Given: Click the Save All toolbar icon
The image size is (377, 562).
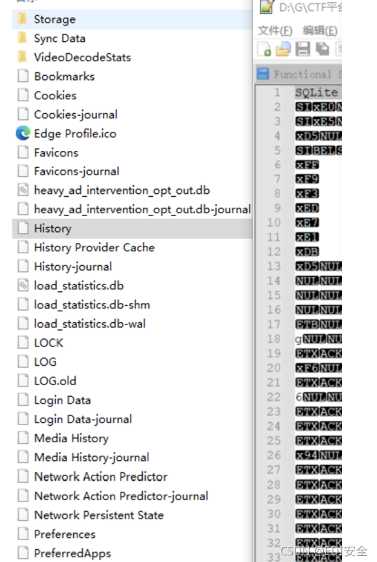Looking at the screenshot, I should 322,48.
